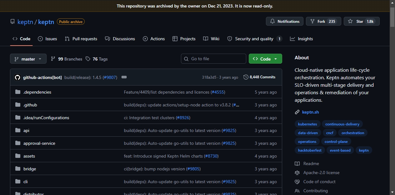Focus the Go to file search field
The image size is (395, 195).
(213, 59)
